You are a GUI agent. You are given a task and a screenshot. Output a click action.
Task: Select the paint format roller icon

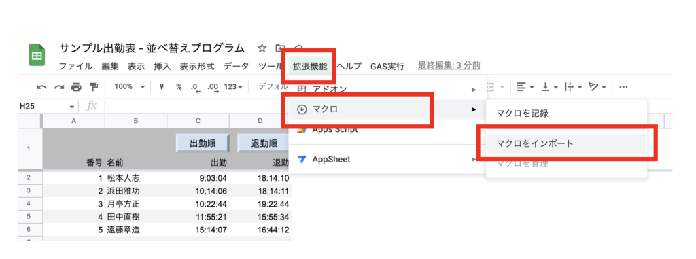click(x=93, y=87)
